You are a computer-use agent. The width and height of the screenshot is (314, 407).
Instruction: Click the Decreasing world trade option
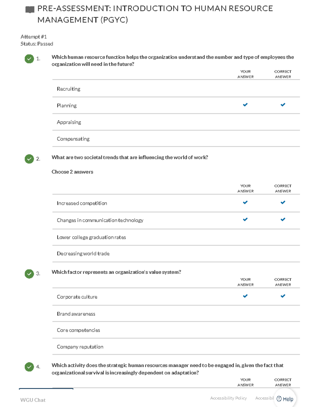click(x=83, y=254)
